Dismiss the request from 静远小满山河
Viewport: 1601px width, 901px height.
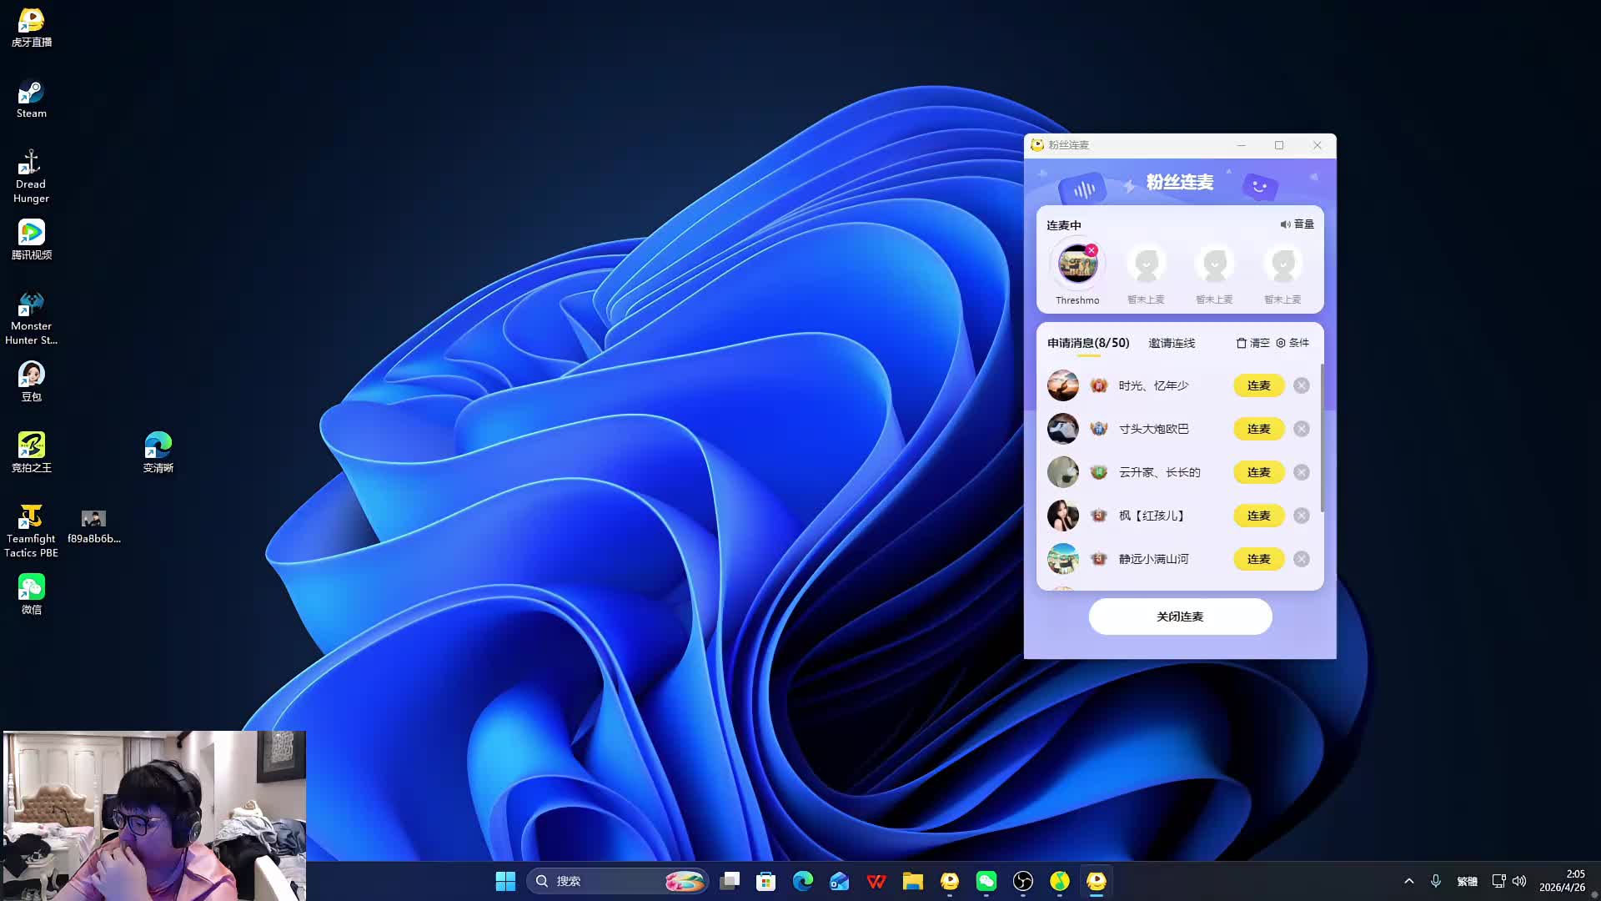1301,559
